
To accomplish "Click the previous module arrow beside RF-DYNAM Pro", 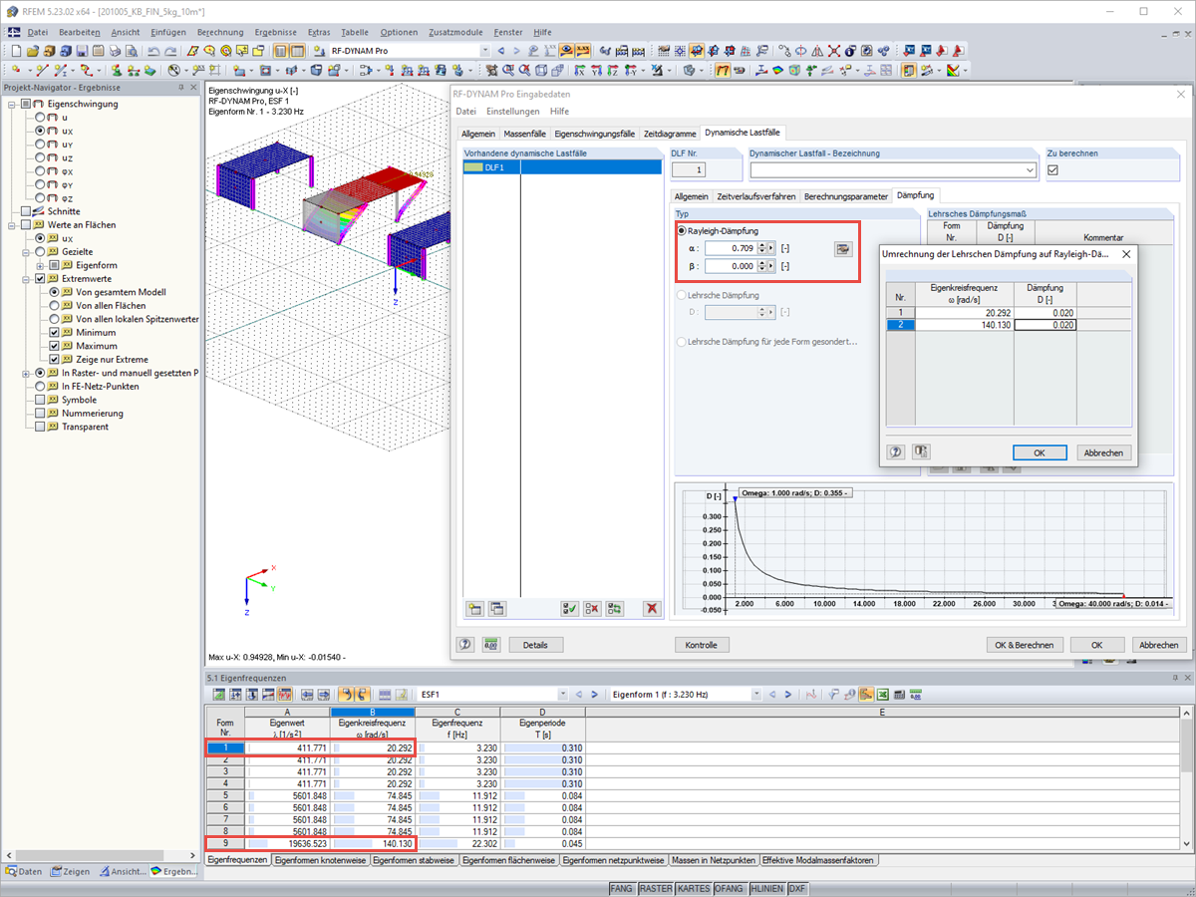I will (501, 50).
